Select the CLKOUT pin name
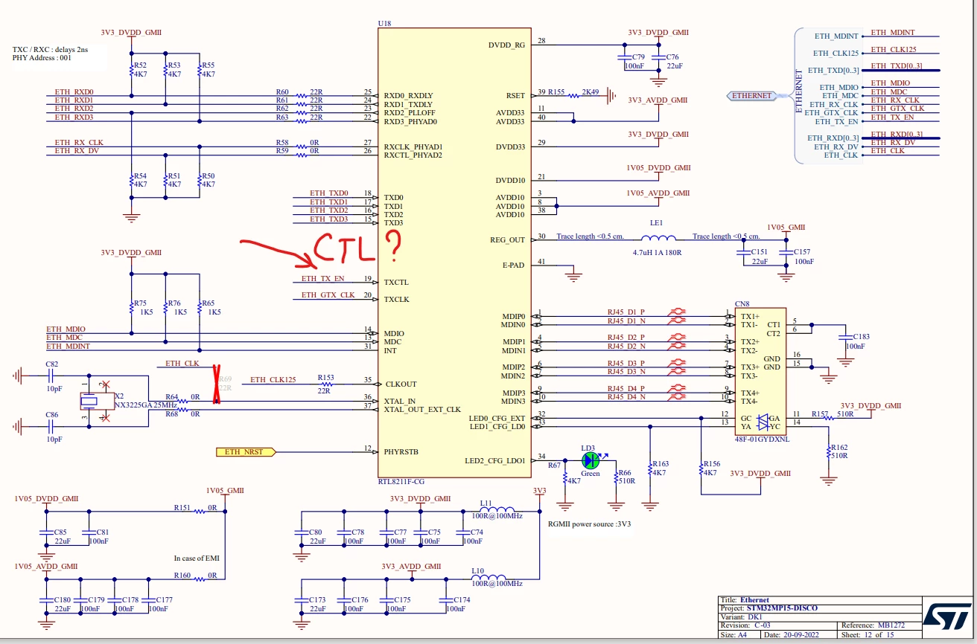 (x=401, y=384)
